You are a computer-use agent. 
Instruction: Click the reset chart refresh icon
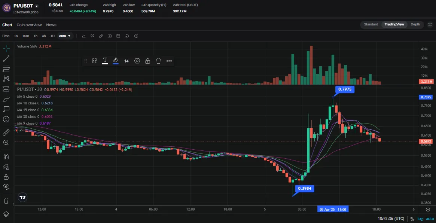coord(127,36)
